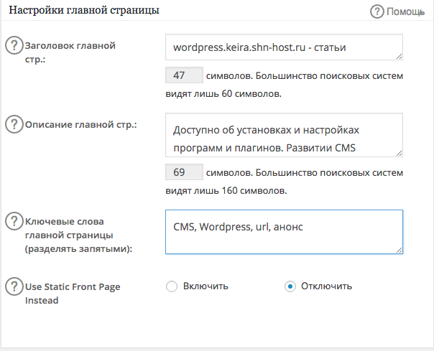Click the Помощь link
434x351 pixels.
pos(405,12)
